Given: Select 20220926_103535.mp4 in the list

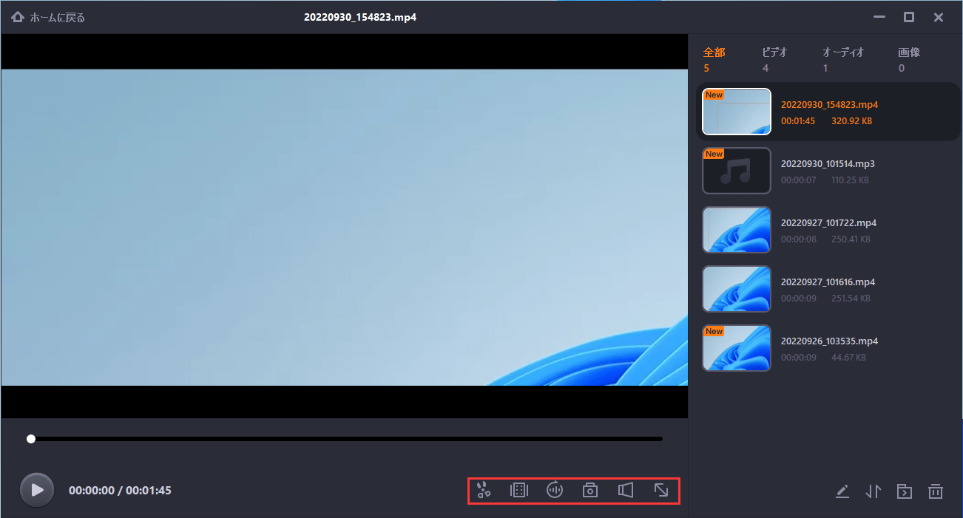Looking at the screenshot, I should coord(829,341).
